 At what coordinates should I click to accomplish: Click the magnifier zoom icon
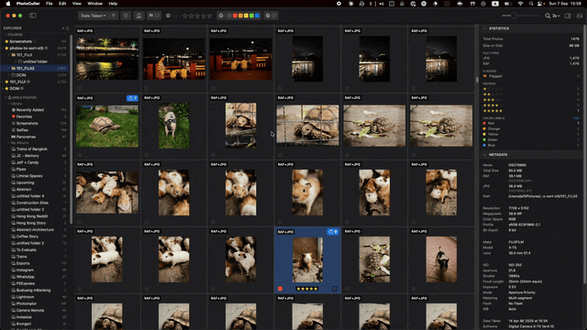pyautogui.click(x=548, y=16)
